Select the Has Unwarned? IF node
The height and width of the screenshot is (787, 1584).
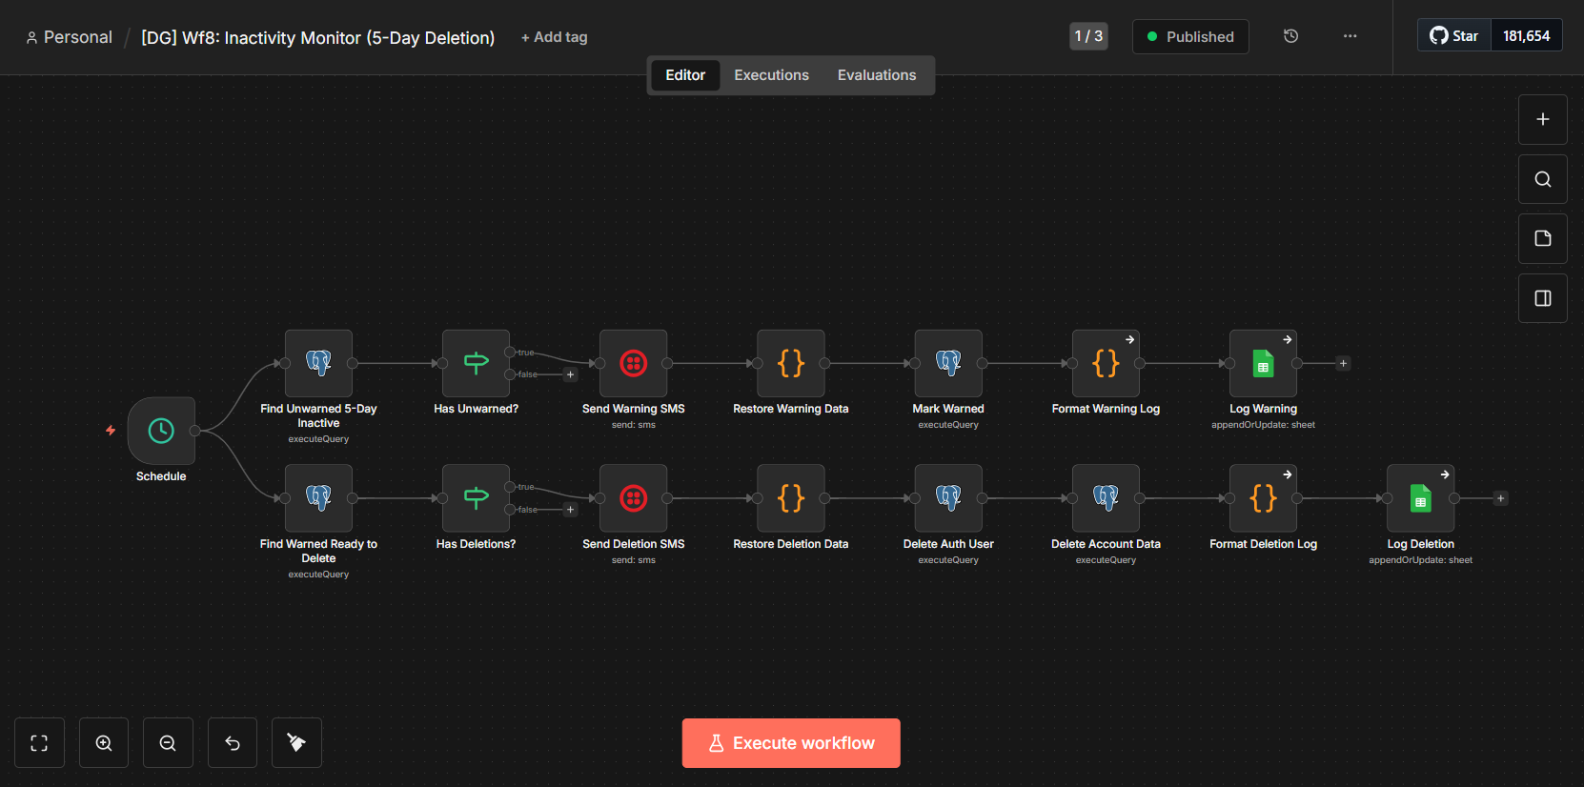(x=476, y=363)
